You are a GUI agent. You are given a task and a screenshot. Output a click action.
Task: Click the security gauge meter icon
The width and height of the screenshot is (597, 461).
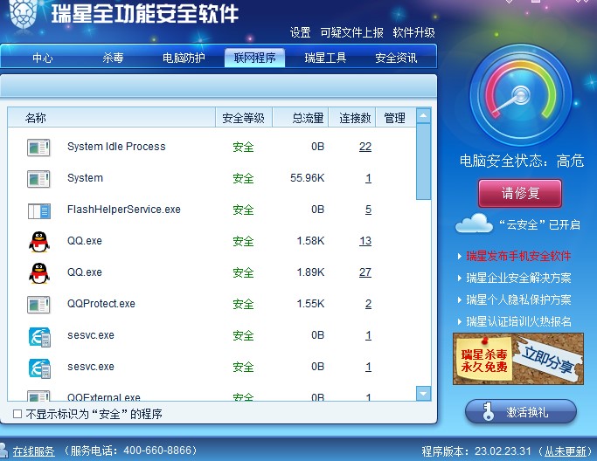pyautogui.click(x=520, y=96)
